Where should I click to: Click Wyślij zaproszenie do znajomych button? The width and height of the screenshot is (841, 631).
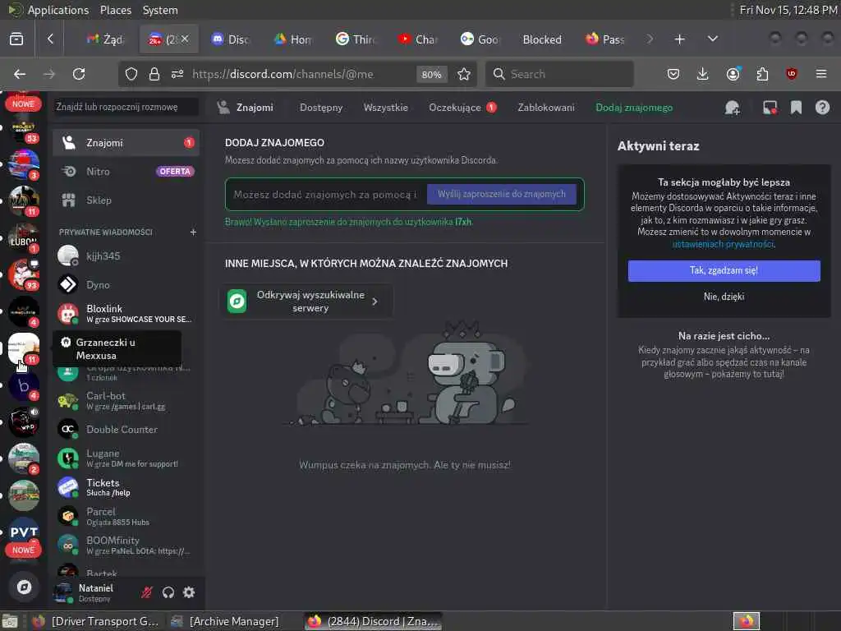(x=502, y=194)
